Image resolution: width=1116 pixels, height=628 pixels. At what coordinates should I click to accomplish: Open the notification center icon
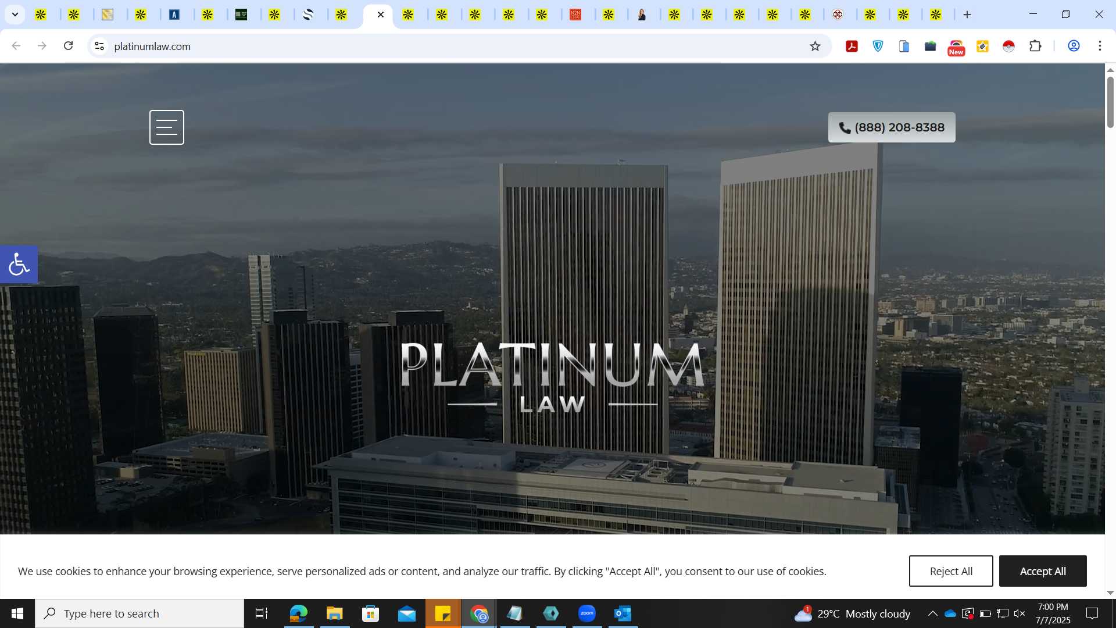(x=1092, y=613)
